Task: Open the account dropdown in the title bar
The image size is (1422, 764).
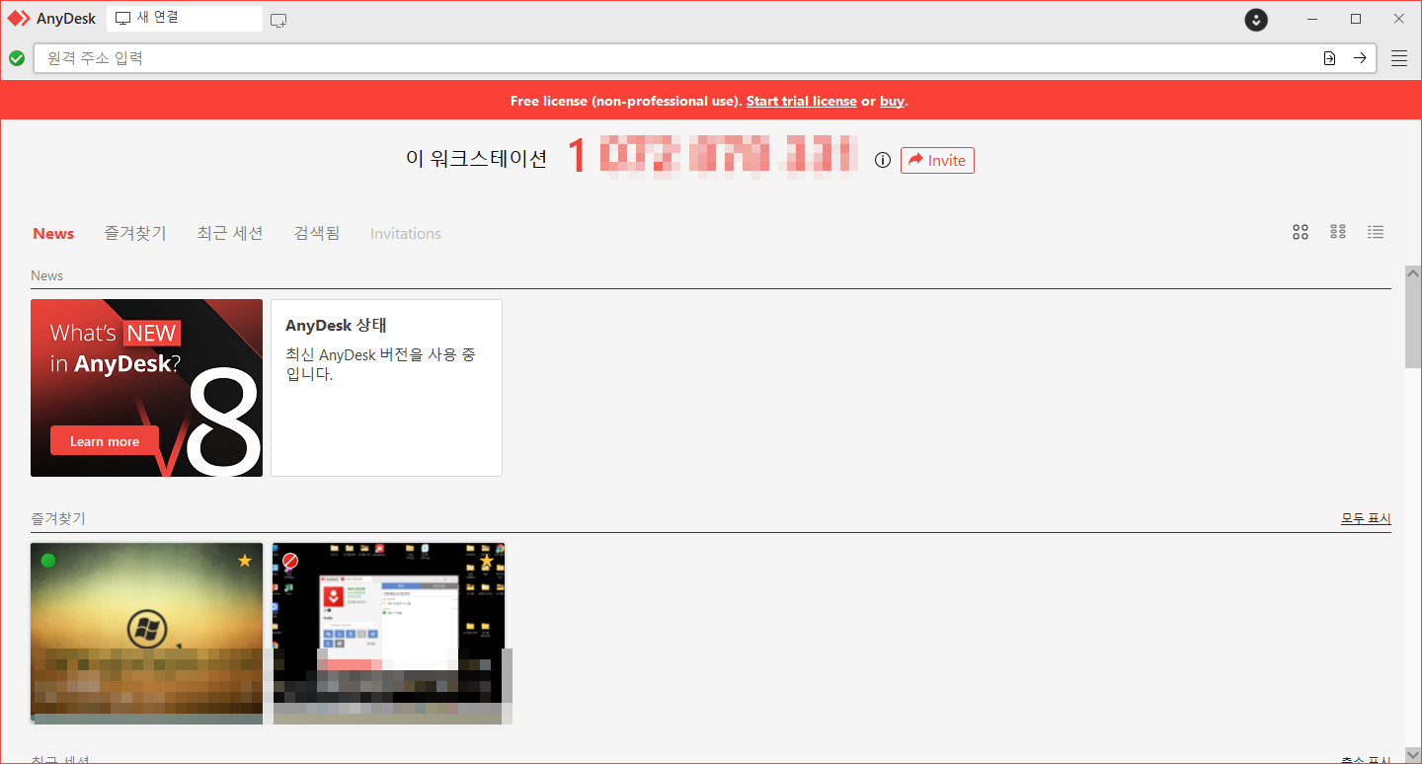Action: 1255,20
